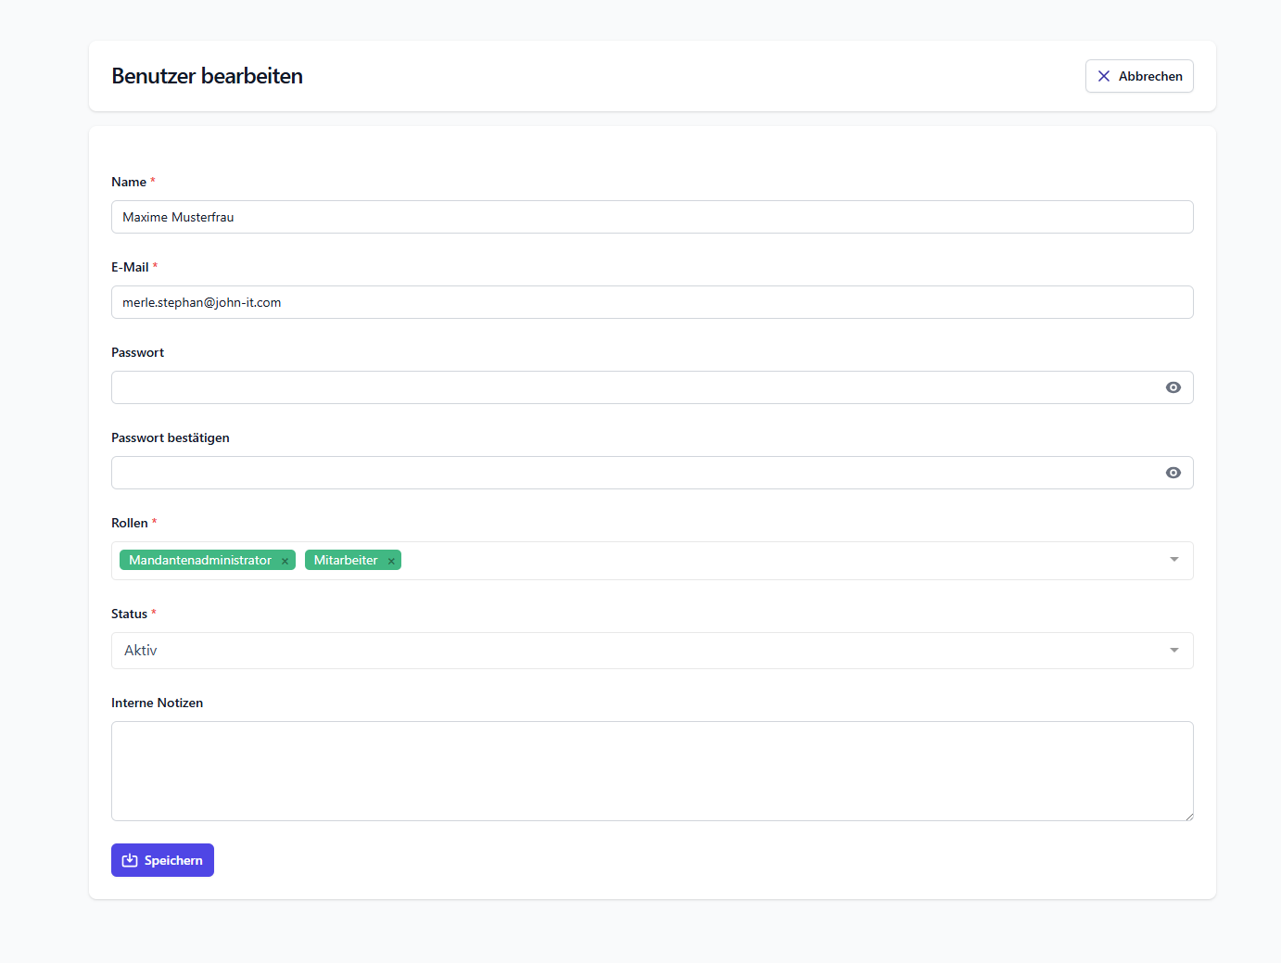Expand the Rollen dropdown arrow
Viewport: 1281px width, 963px height.
click(x=1173, y=560)
